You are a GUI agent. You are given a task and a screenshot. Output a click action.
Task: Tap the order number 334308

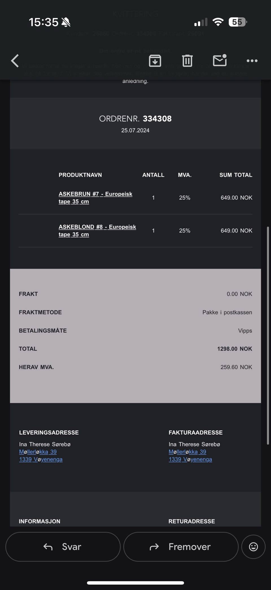[157, 119]
